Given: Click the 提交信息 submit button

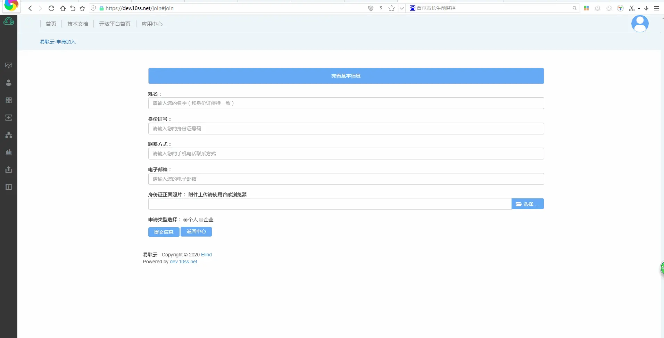Looking at the screenshot, I should [x=164, y=232].
